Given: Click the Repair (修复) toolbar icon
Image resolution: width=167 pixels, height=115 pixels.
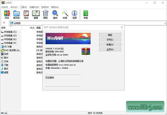Looking at the screenshot, I should point(86,13).
